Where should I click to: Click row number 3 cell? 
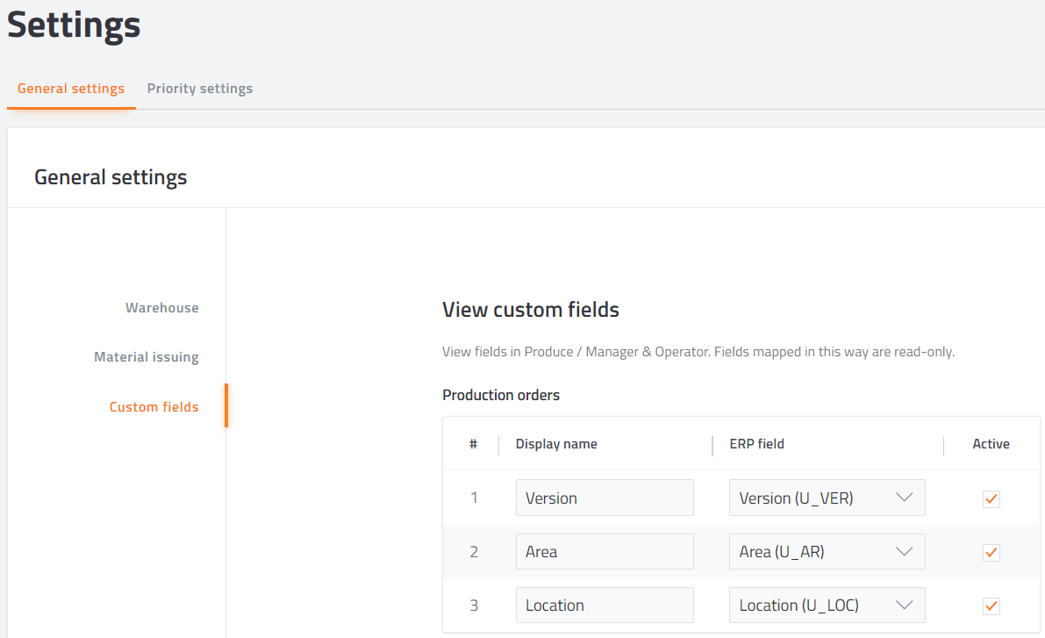(474, 606)
